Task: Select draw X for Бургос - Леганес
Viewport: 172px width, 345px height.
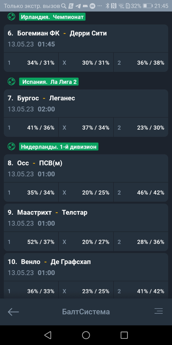Action: 86,127
